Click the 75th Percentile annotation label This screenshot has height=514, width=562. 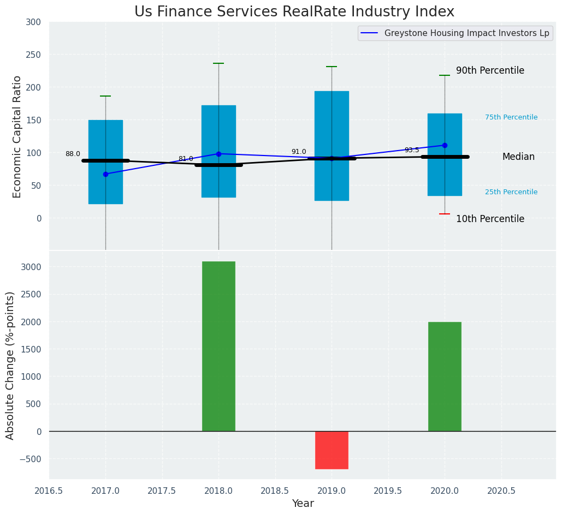point(511,117)
